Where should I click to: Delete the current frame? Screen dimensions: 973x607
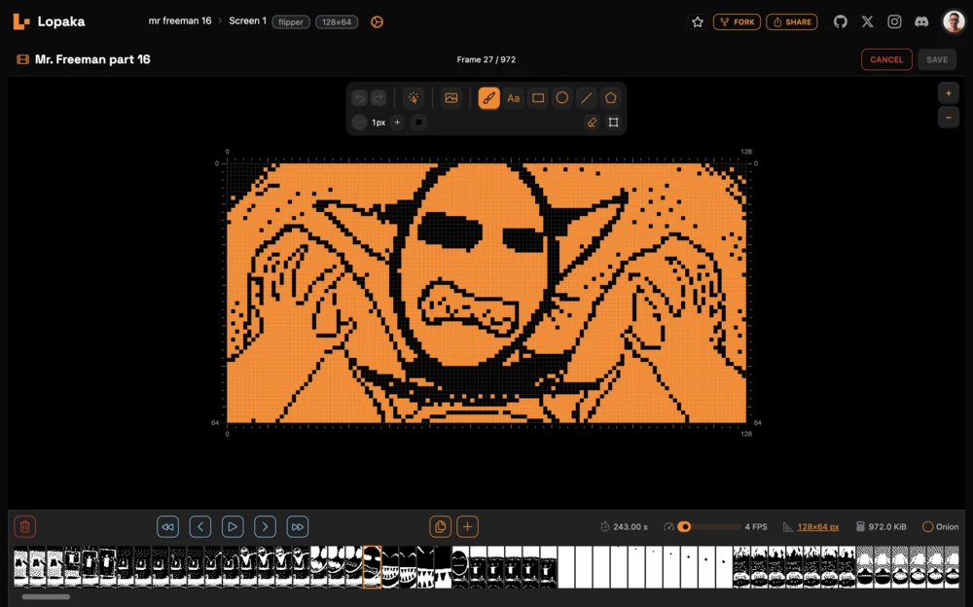coord(25,527)
